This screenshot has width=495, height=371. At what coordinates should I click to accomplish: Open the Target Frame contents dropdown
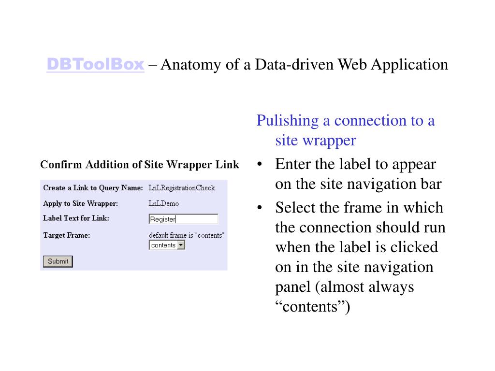[x=167, y=245]
